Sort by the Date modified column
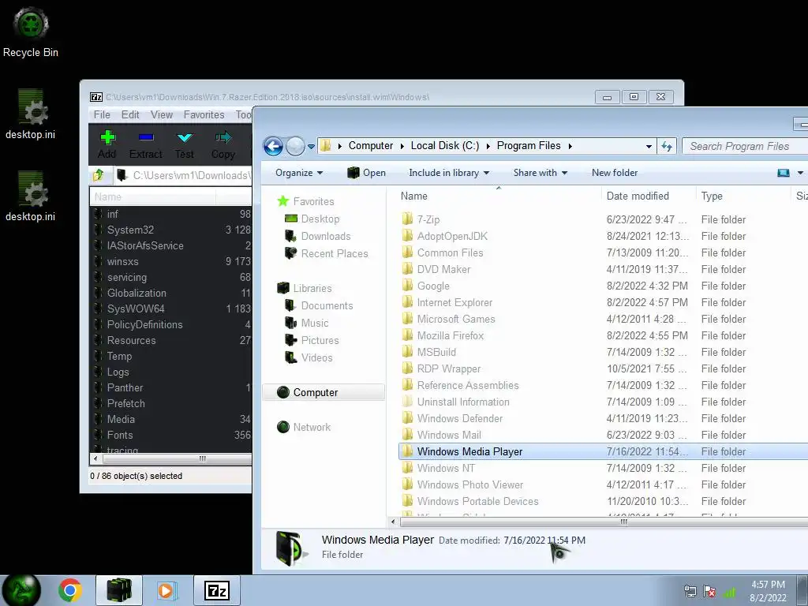Screen dimensions: 808x606 [638, 196]
